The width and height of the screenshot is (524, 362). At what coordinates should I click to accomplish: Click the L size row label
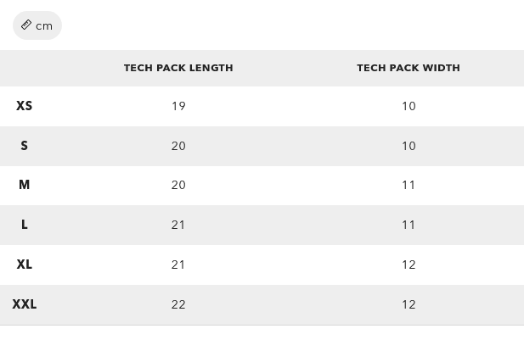click(25, 225)
